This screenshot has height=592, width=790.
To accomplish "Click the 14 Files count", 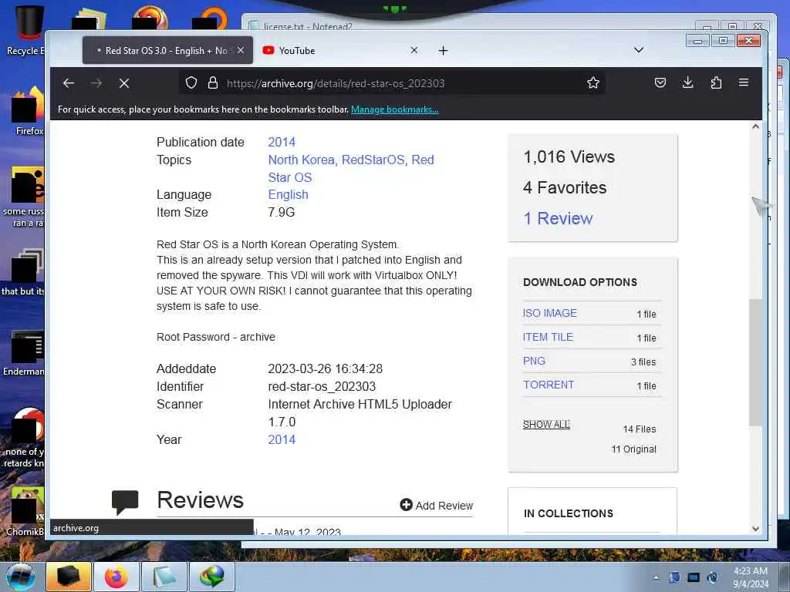I will pyautogui.click(x=640, y=429).
